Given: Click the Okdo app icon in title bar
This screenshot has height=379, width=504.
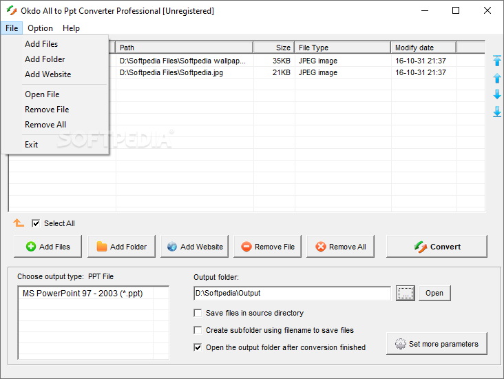Looking at the screenshot, I should (x=12, y=10).
